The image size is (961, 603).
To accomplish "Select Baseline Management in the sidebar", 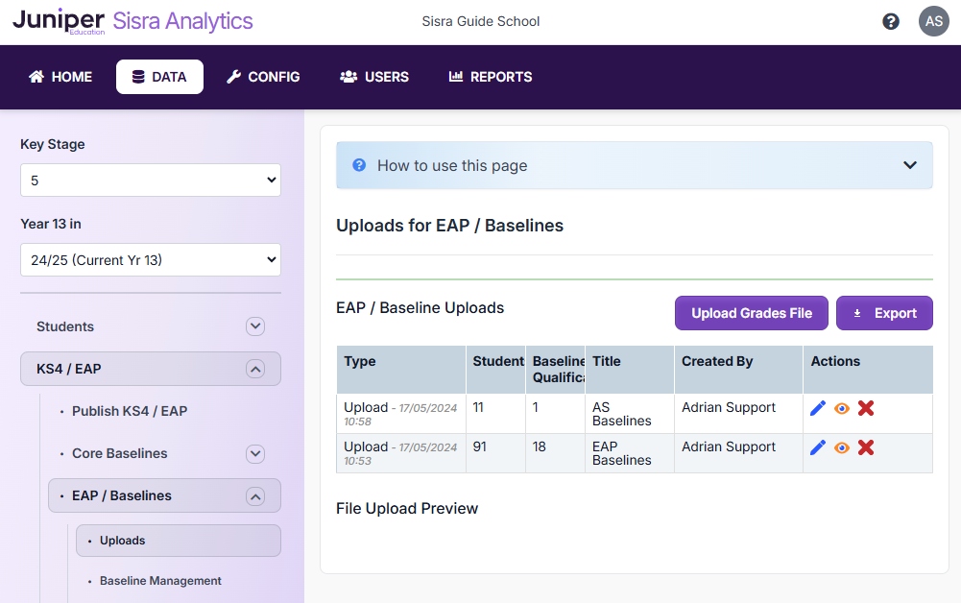I will [x=160, y=581].
